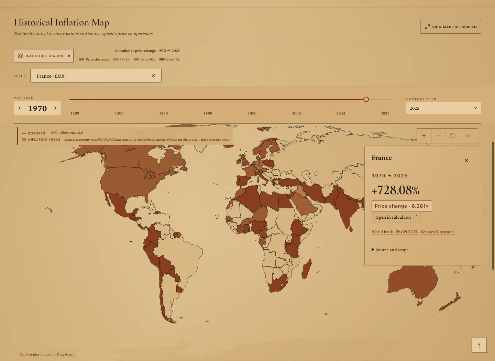The image size is (495, 361).
Task: Expand Source and scope details
Action: [x=390, y=250]
